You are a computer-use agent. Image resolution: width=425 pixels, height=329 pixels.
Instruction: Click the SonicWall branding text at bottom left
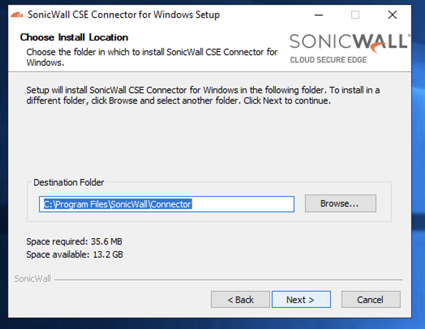pyautogui.click(x=32, y=279)
